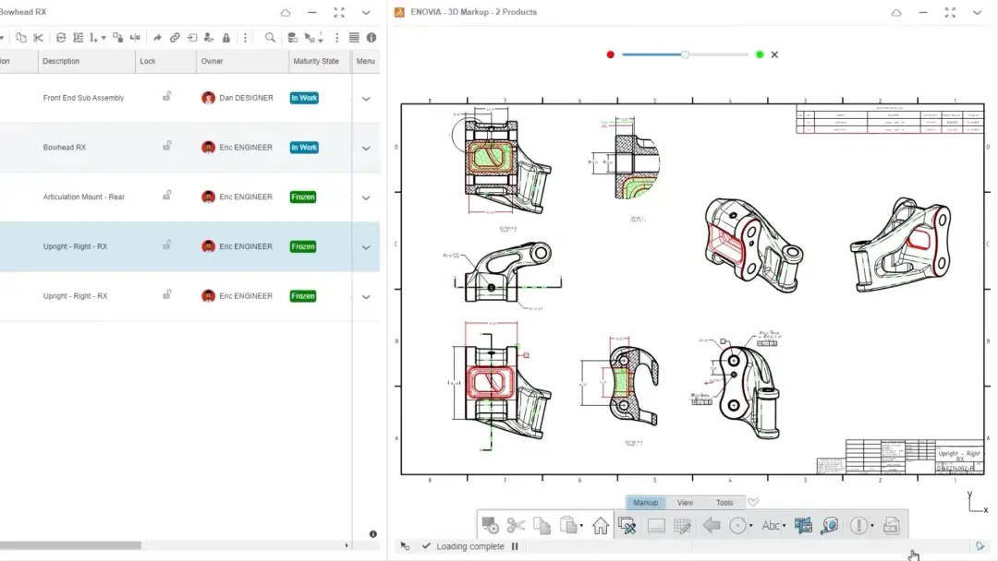Toggle lock for Front End Sub Assembly

tap(167, 96)
